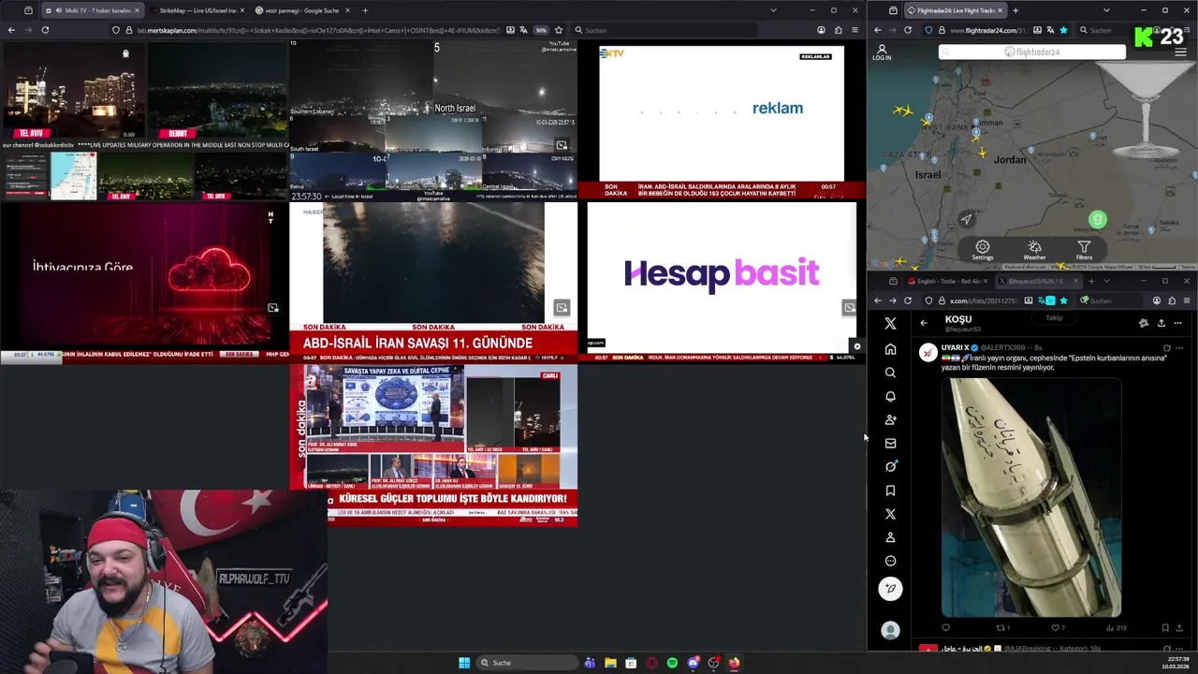Open the Multi TV settings gear icon
This screenshot has width=1198, height=674.
click(856, 347)
